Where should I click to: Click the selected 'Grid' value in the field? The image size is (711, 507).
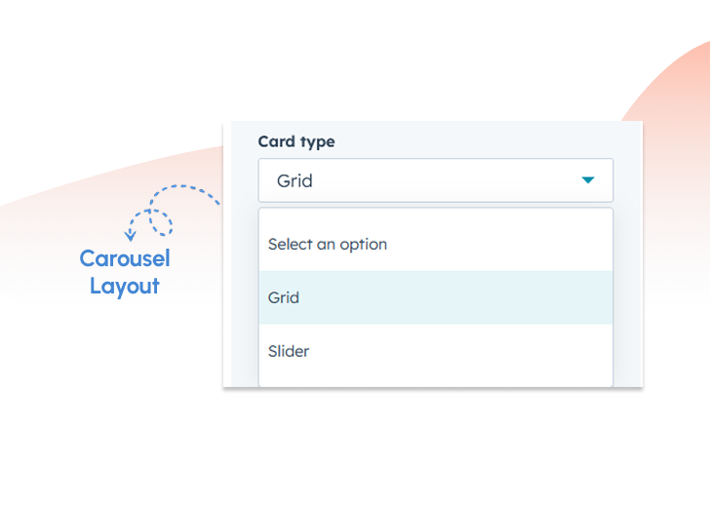[x=295, y=180]
